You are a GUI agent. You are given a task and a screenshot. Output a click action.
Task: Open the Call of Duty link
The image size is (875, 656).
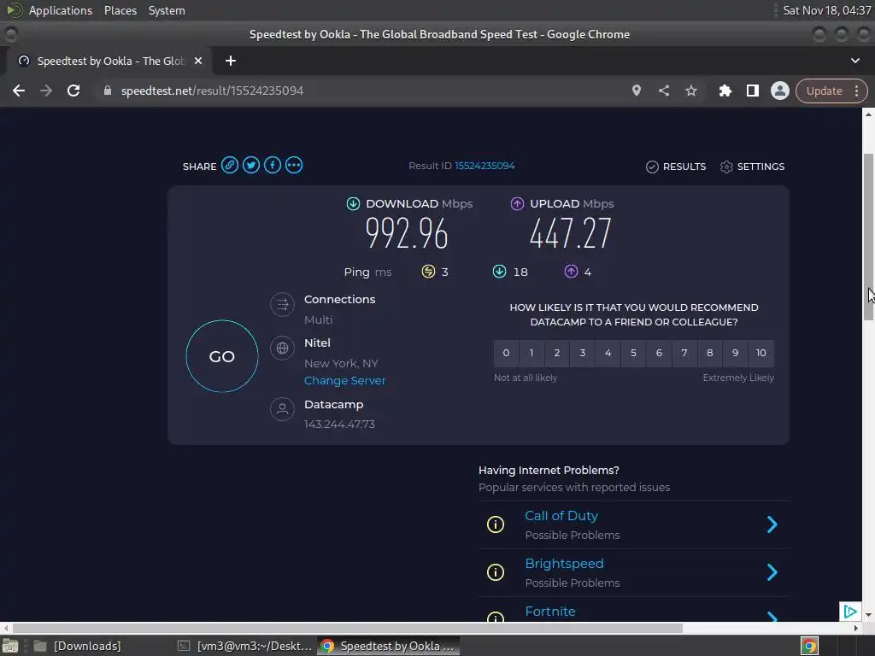561,516
